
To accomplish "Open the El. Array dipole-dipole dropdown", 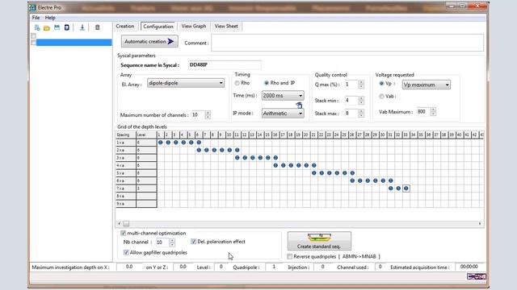I will 186,83.
